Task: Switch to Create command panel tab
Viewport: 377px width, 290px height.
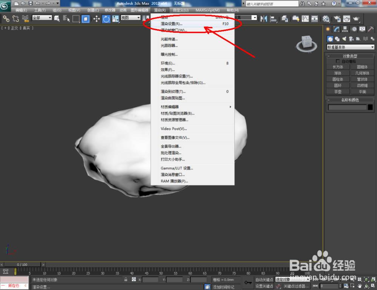Action: click(328, 29)
